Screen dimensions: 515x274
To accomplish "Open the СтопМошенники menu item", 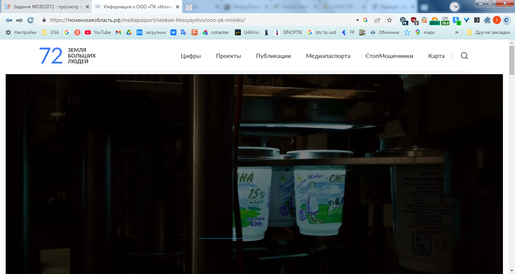I will click(389, 56).
